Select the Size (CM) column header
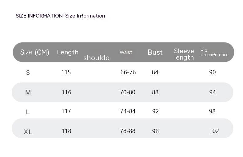This screenshot has height=157, width=243. point(35,52)
